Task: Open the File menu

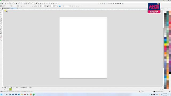Action: 1,2
